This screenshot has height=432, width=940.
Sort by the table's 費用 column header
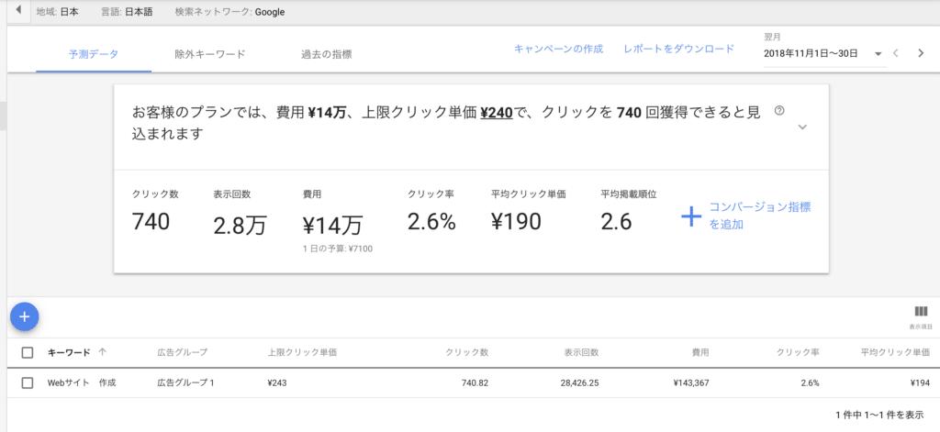(700, 352)
